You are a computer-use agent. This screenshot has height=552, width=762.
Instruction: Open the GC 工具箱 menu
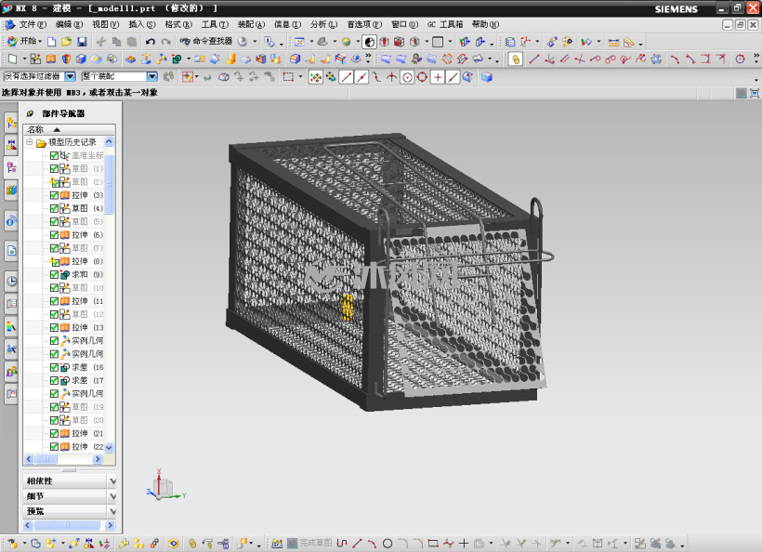coord(445,24)
